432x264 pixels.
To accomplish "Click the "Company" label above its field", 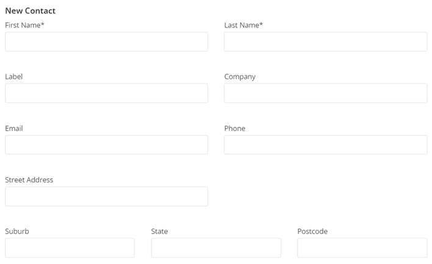I will [240, 77].
